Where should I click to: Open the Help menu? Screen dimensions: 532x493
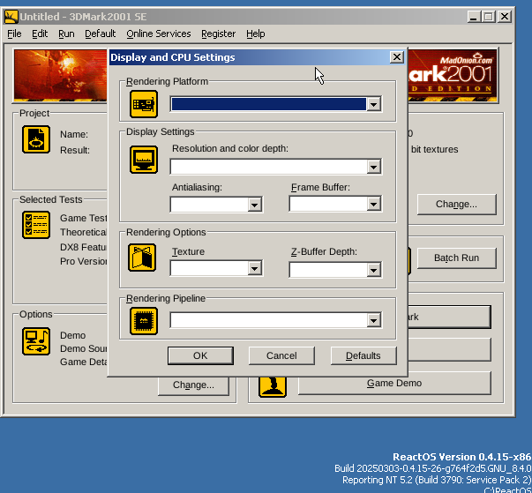coord(256,34)
